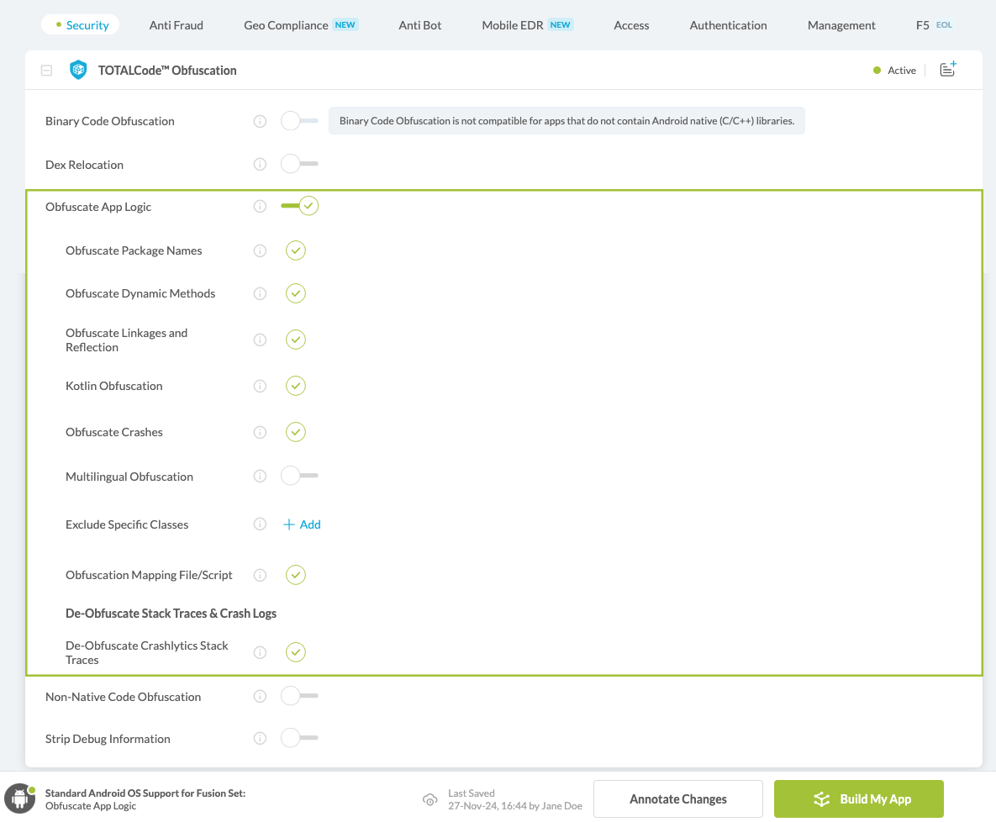Click the last saved cloud icon
Viewport: 996px width, 822px height.
430,799
